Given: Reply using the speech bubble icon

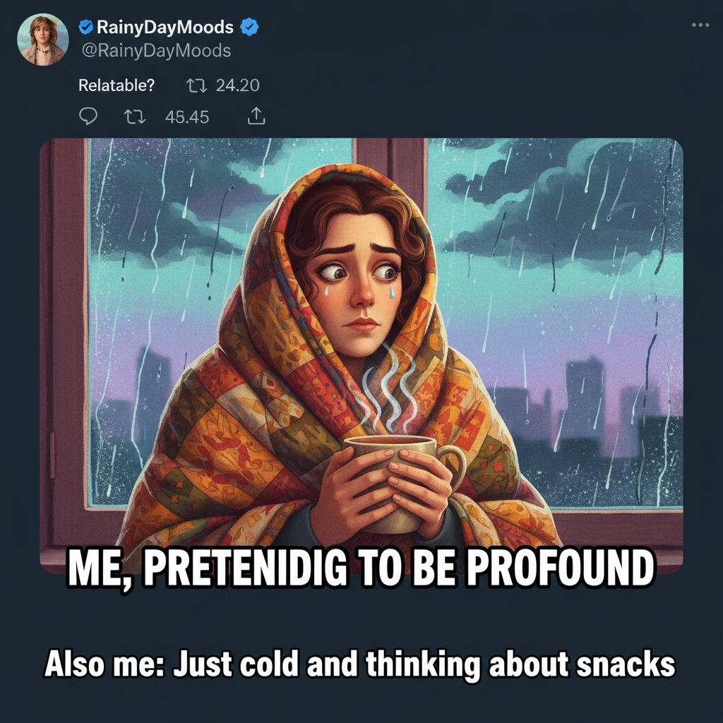Looking at the screenshot, I should (x=88, y=116).
